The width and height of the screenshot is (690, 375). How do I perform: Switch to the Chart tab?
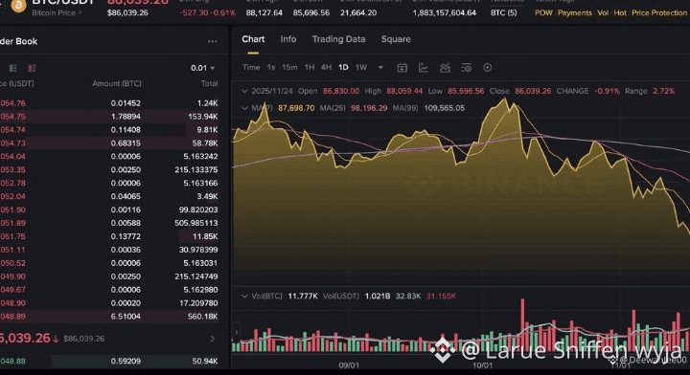[253, 39]
